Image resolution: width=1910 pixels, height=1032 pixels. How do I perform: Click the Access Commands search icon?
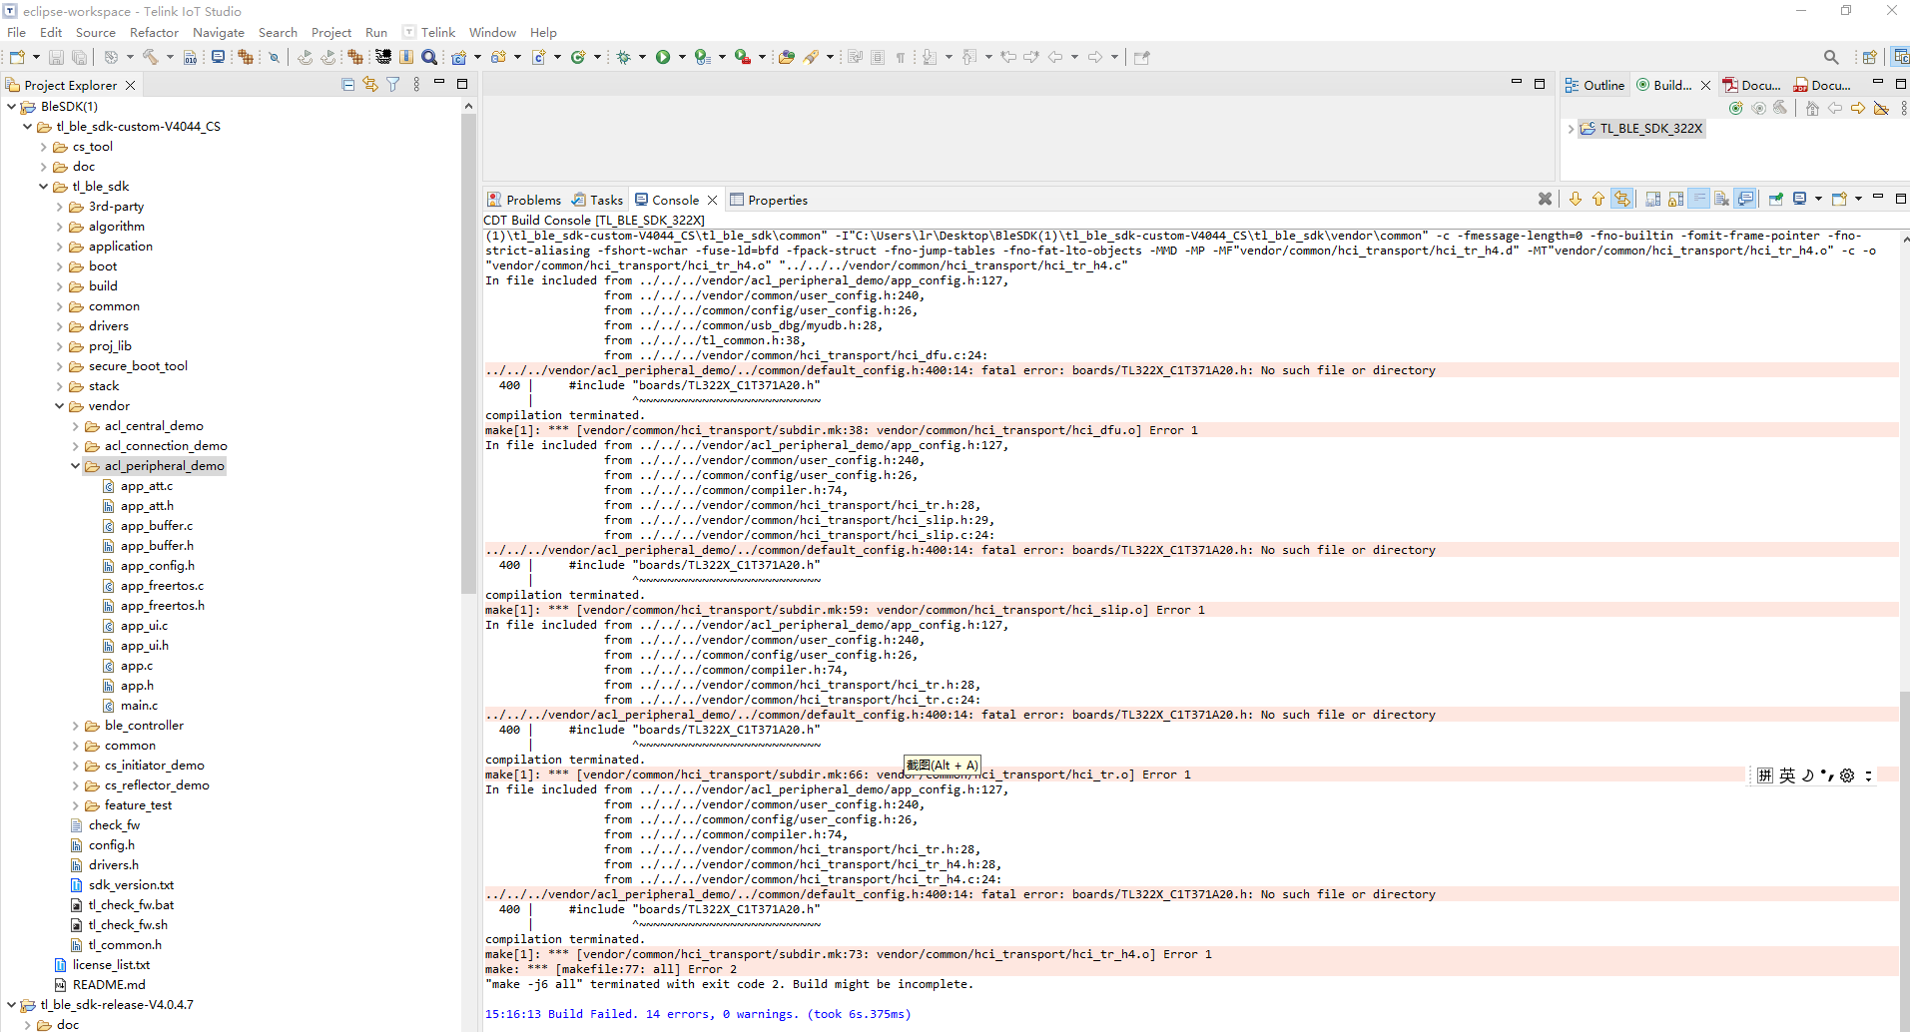(1831, 57)
